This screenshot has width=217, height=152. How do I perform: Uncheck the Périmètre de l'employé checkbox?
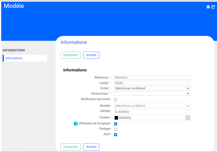point(116,124)
